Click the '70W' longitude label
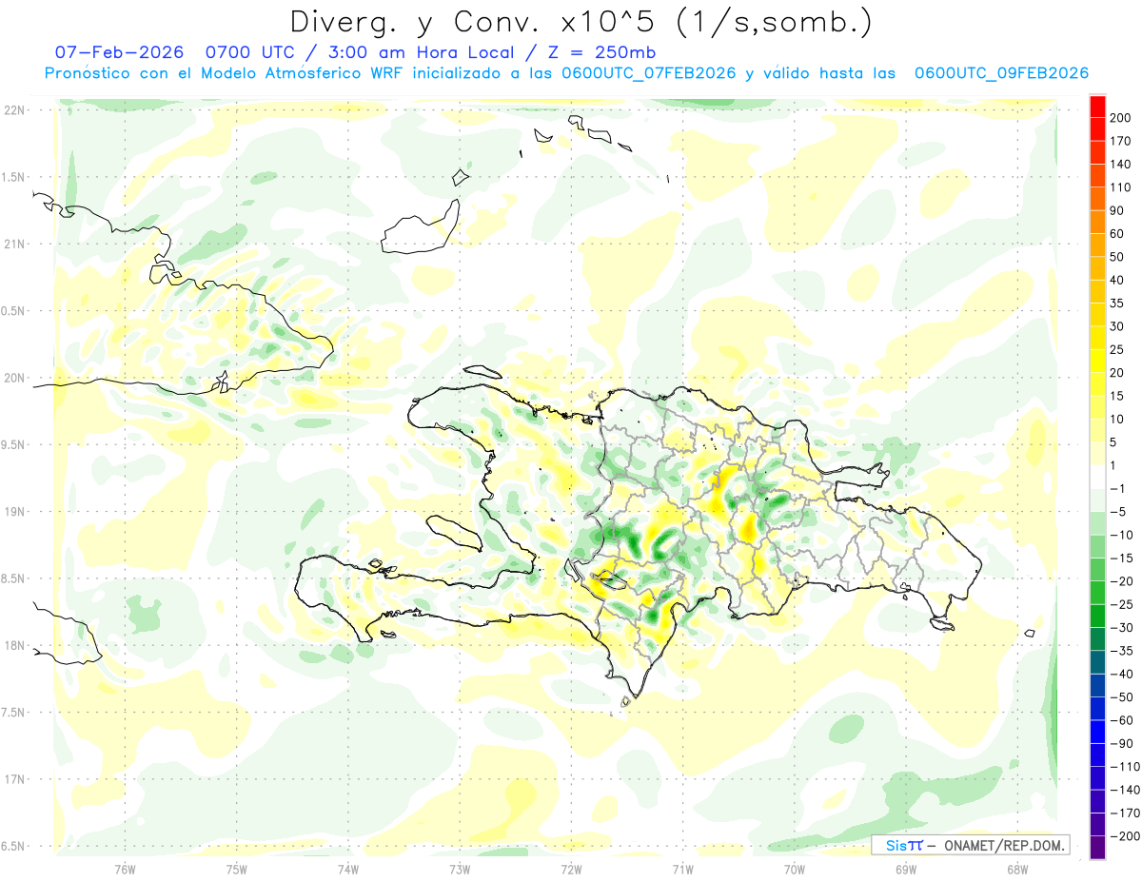The image size is (1142, 882). (795, 869)
